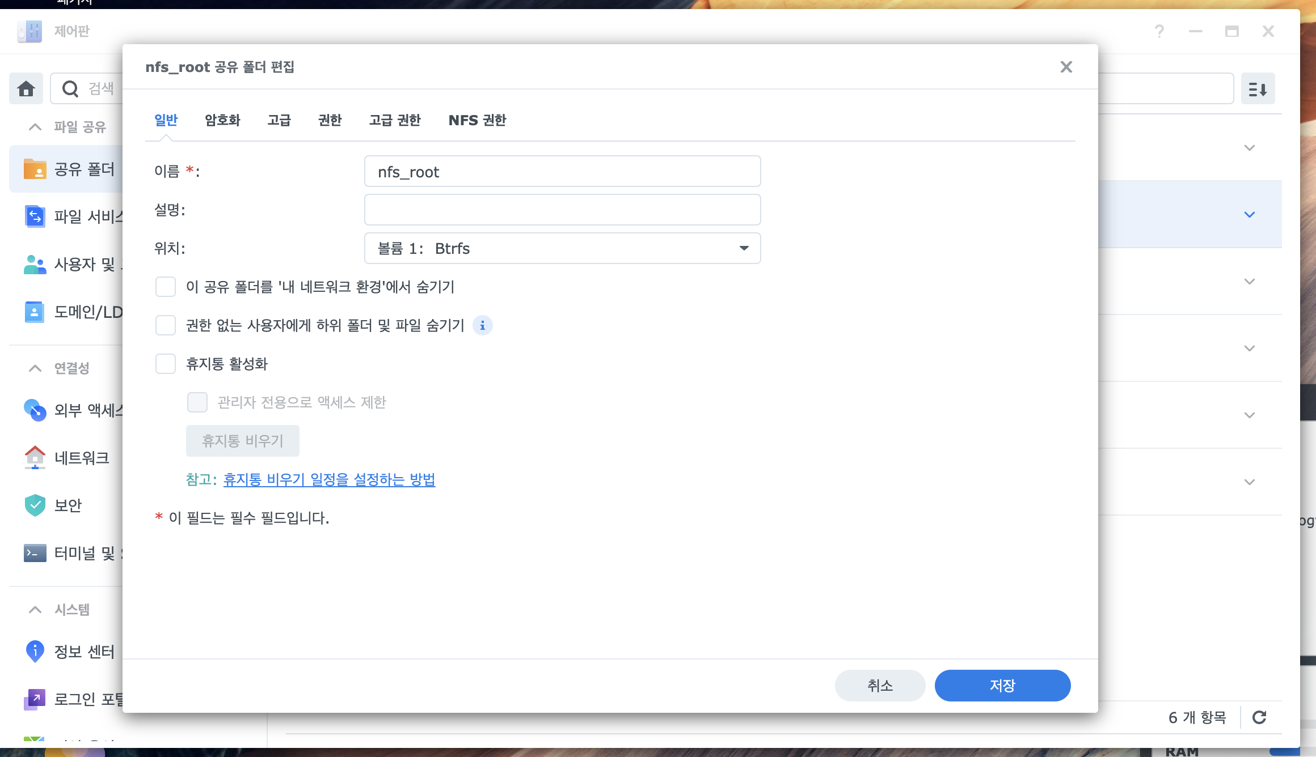The height and width of the screenshot is (757, 1316).
Task: Click the sort order icon at top right
Action: point(1258,89)
